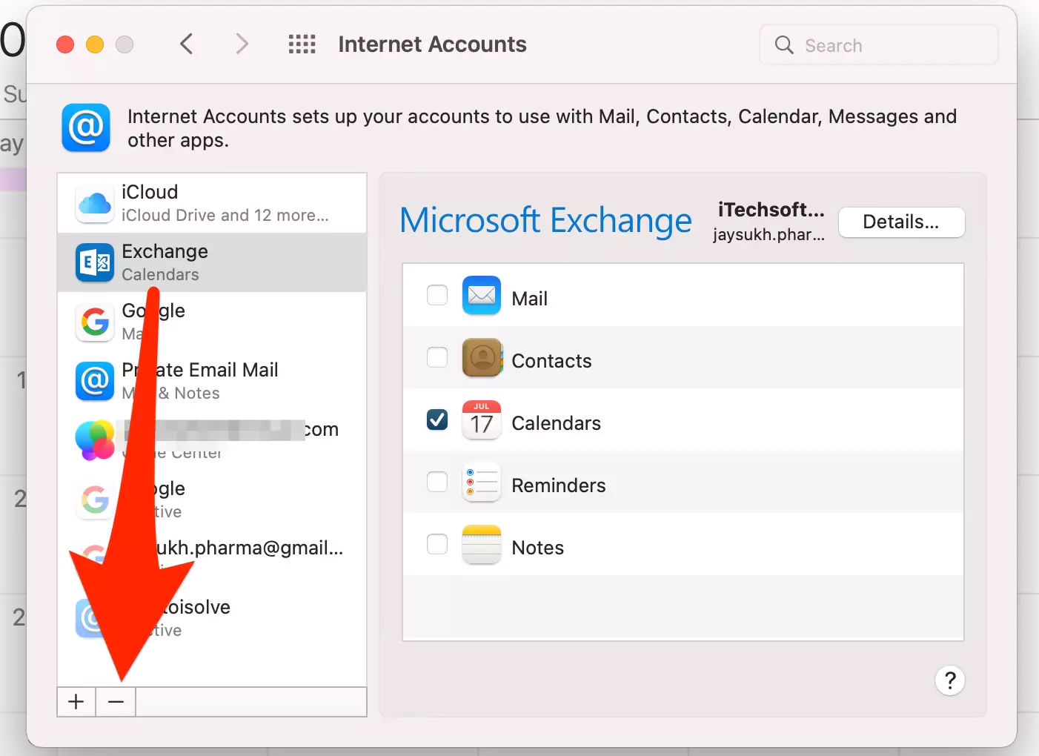Screen dimensions: 1039x756
Task: Uncheck Calendars for Exchange
Action: tap(437, 420)
